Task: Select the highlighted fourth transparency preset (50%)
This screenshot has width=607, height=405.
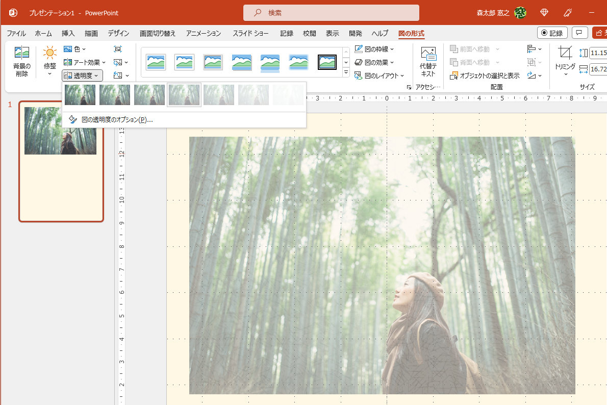Action: click(184, 95)
